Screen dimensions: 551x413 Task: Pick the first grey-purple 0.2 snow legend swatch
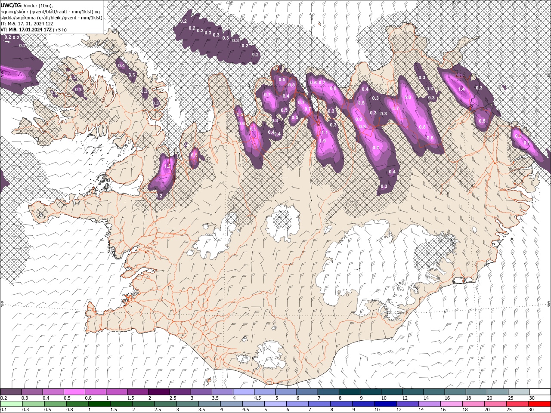click(11, 392)
